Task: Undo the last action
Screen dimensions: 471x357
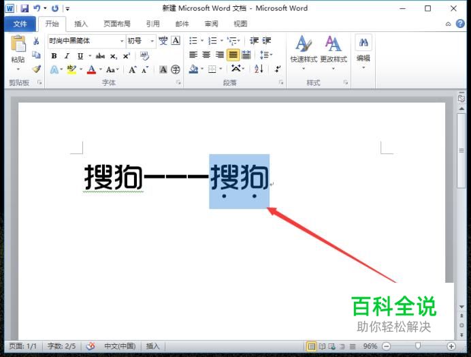Action: pos(37,8)
